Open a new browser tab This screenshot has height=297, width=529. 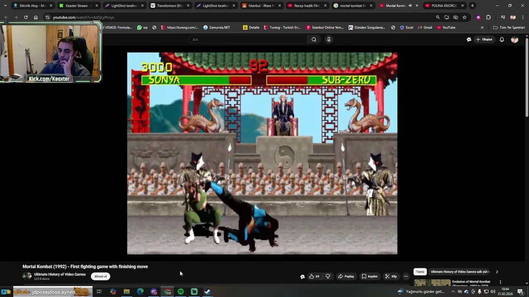pos(472,6)
